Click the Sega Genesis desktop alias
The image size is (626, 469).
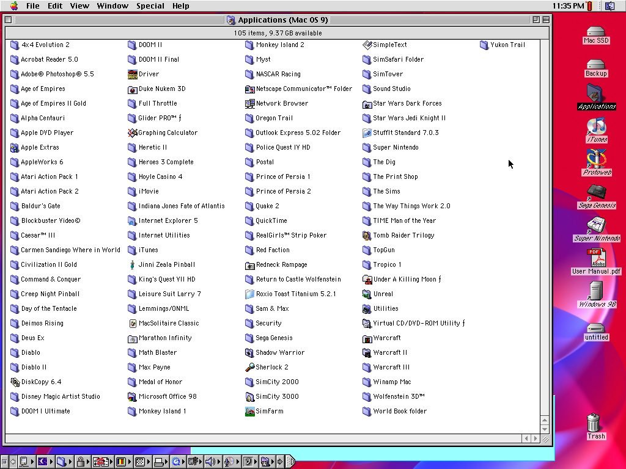point(597,196)
